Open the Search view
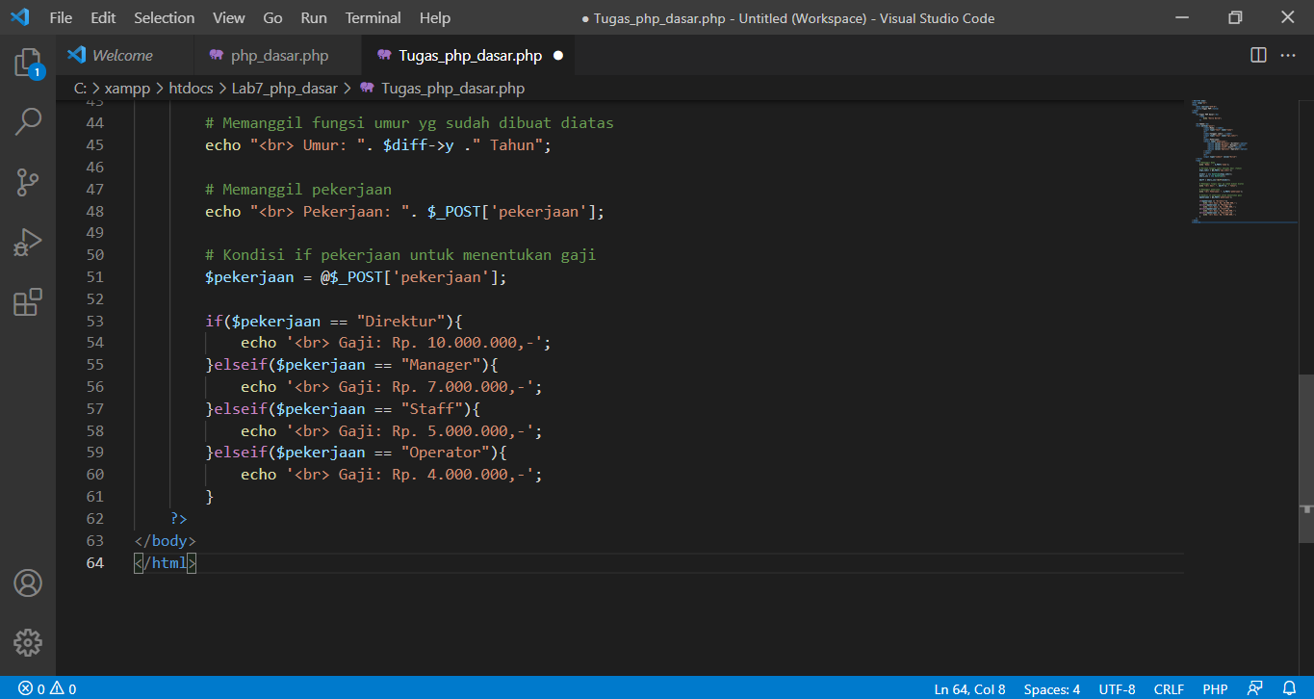 coord(27,121)
